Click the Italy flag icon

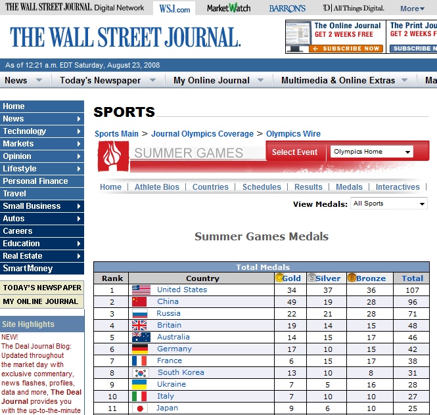[139, 396]
